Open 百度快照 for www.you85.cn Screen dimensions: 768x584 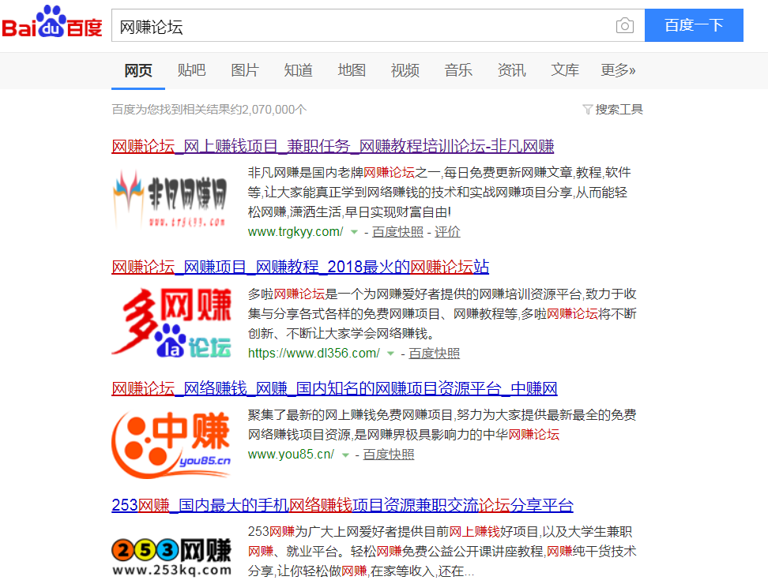click(389, 455)
